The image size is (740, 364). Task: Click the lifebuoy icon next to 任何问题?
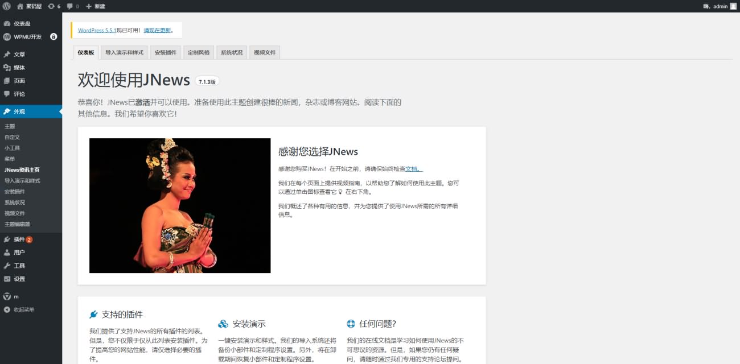[x=351, y=324]
